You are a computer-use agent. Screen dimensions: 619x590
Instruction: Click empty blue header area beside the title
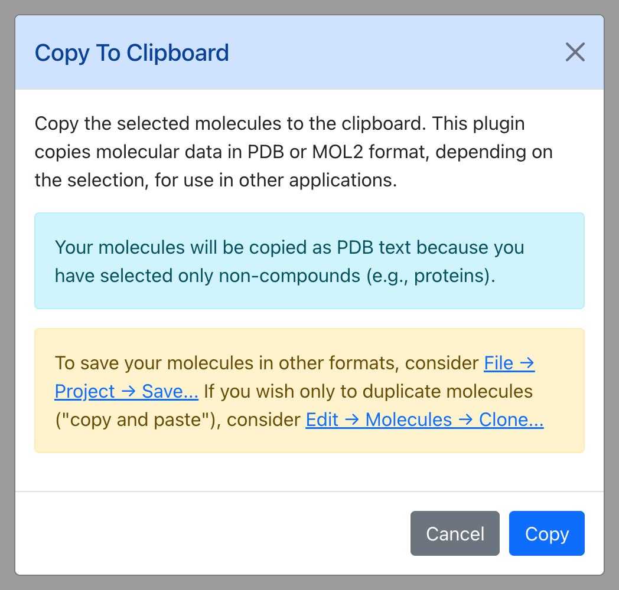tap(395, 52)
